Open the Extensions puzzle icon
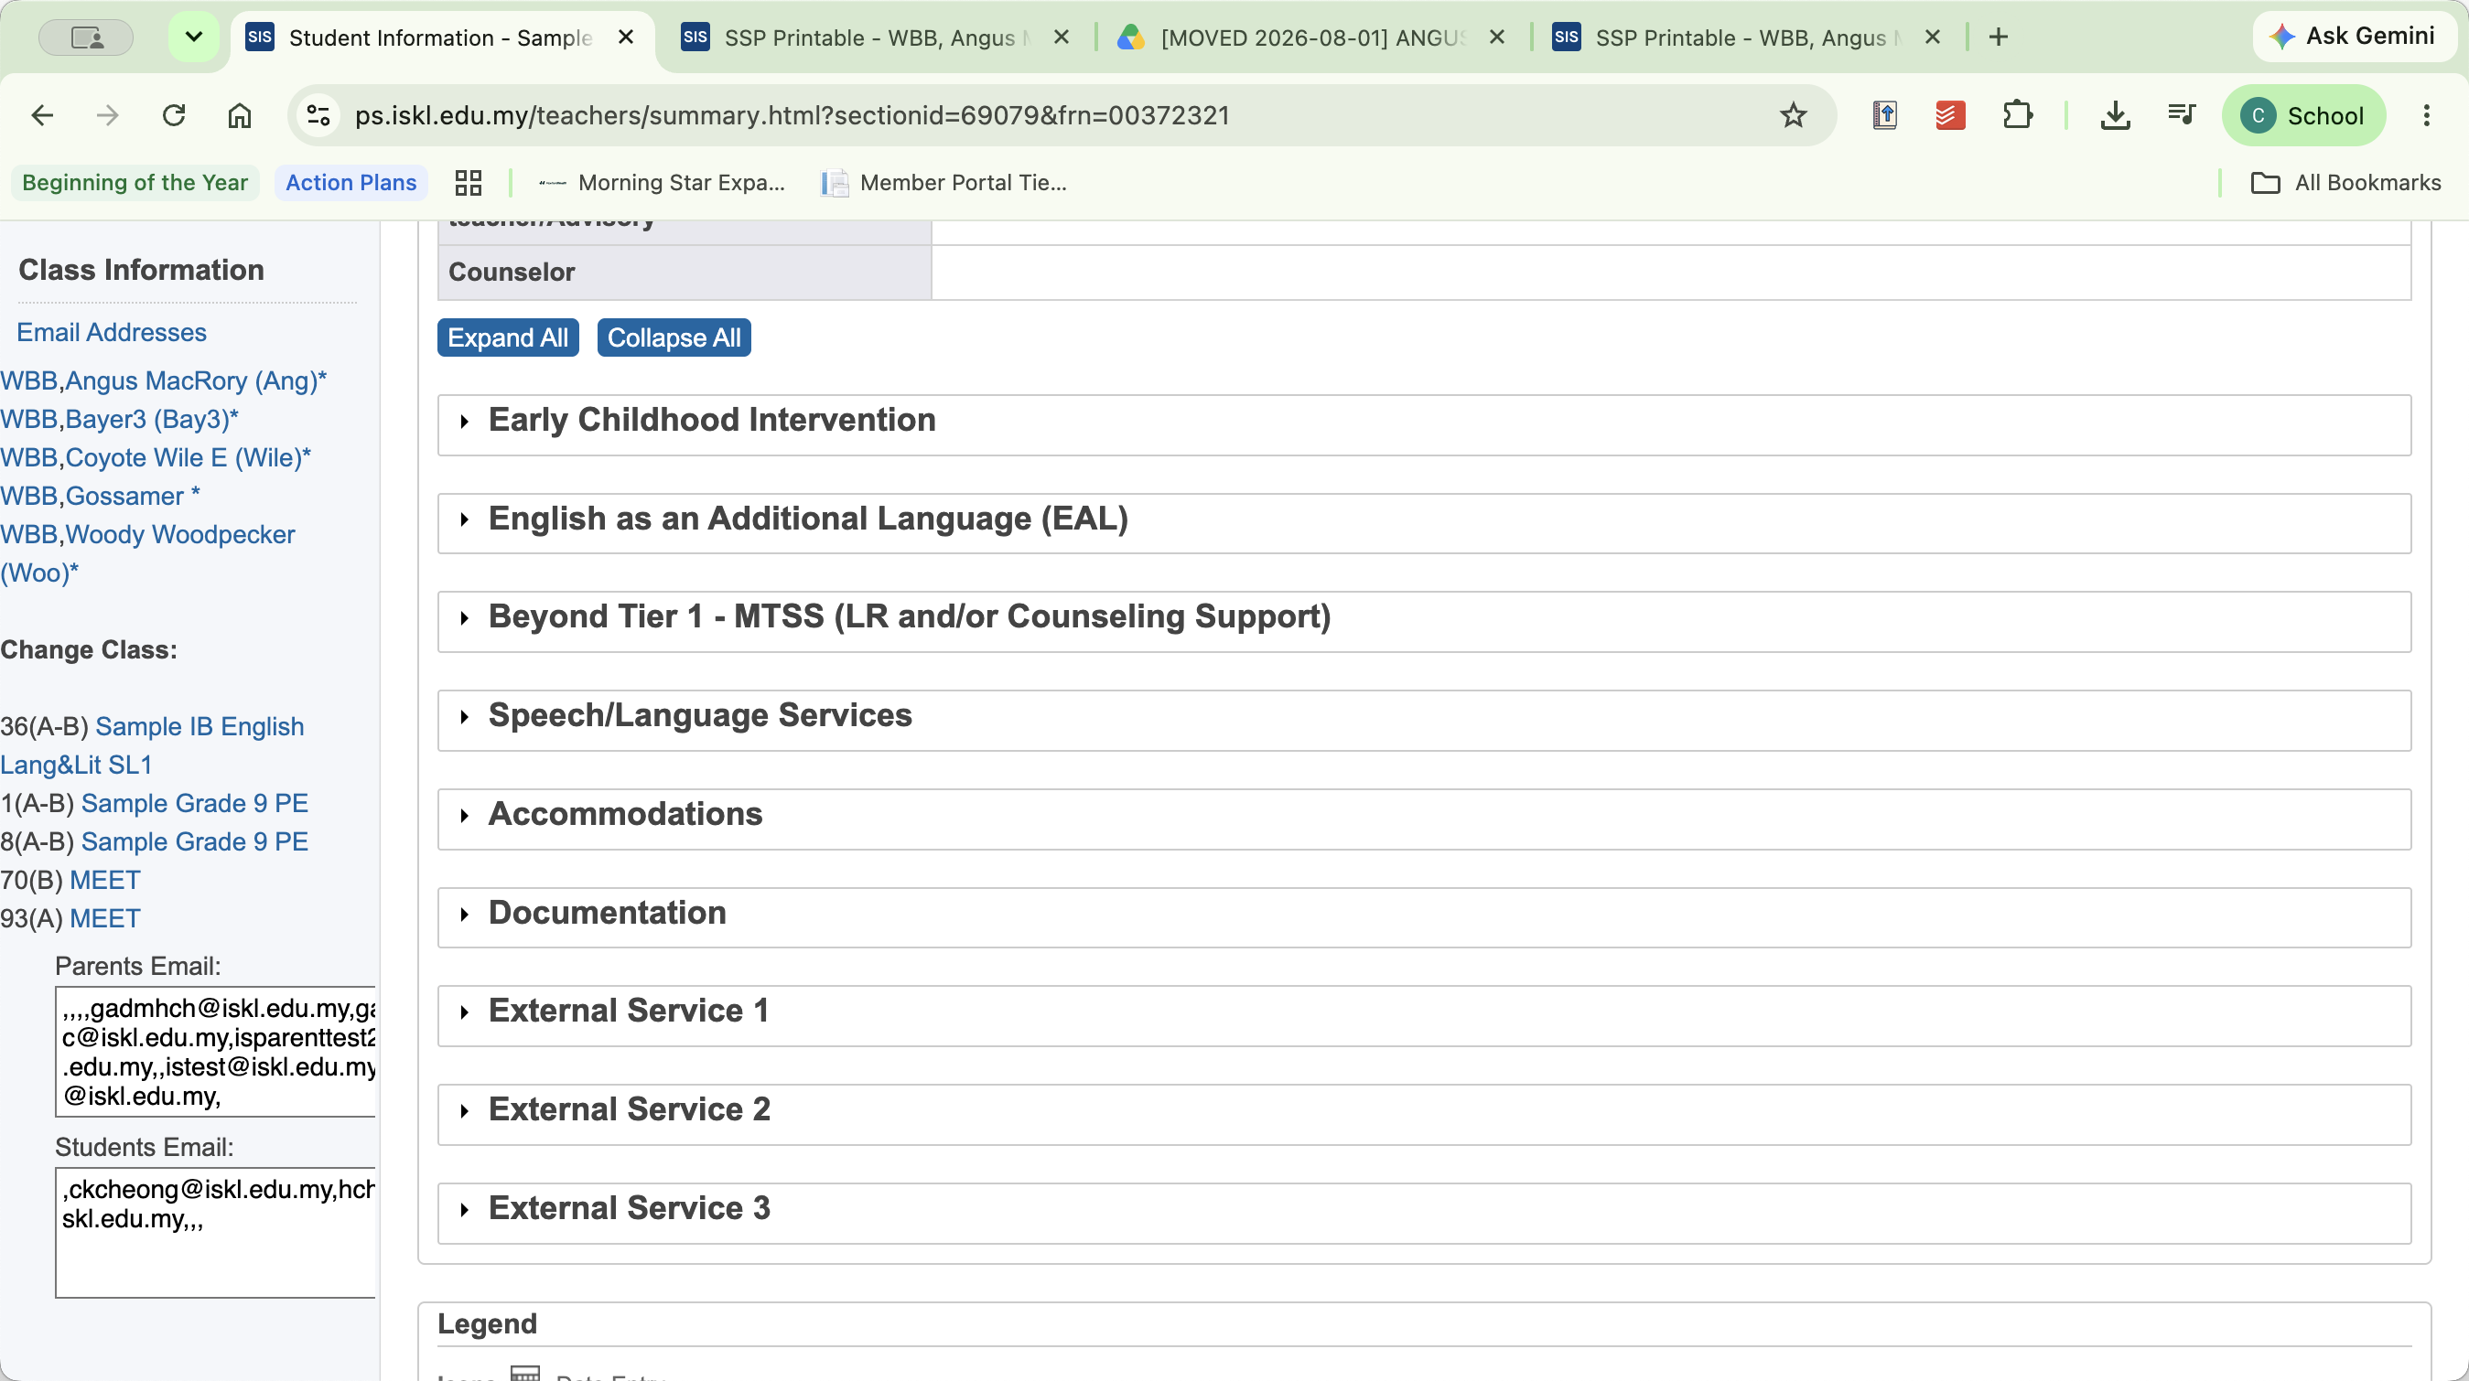The height and width of the screenshot is (1381, 2469). [2017, 116]
